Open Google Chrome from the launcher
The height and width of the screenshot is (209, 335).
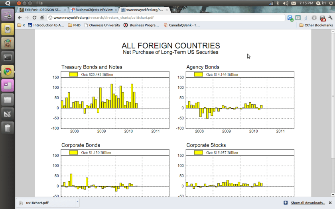[x=8, y=72]
